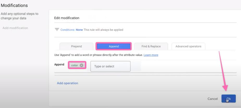
Task: Confirm the modification with Ok
Action: pyautogui.click(x=228, y=99)
